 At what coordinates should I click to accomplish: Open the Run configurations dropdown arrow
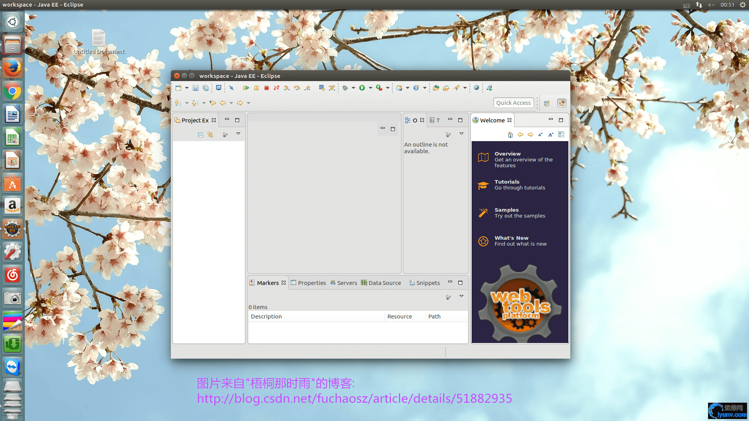pyautogui.click(x=371, y=88)
